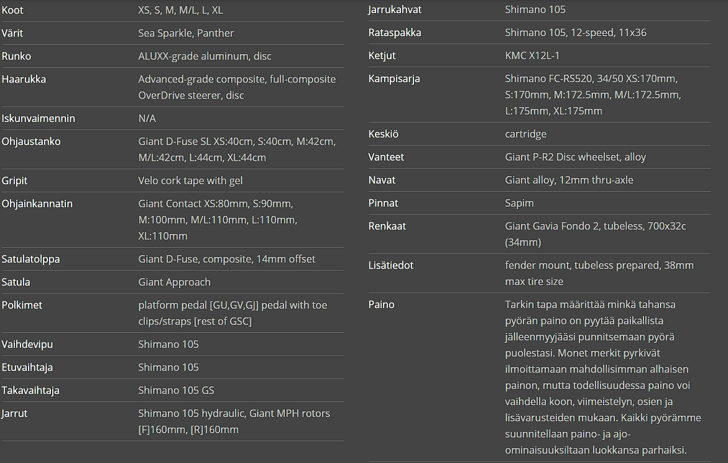Select the Giant Gavia Fondo 2 tire text

[x=595, y=233]
